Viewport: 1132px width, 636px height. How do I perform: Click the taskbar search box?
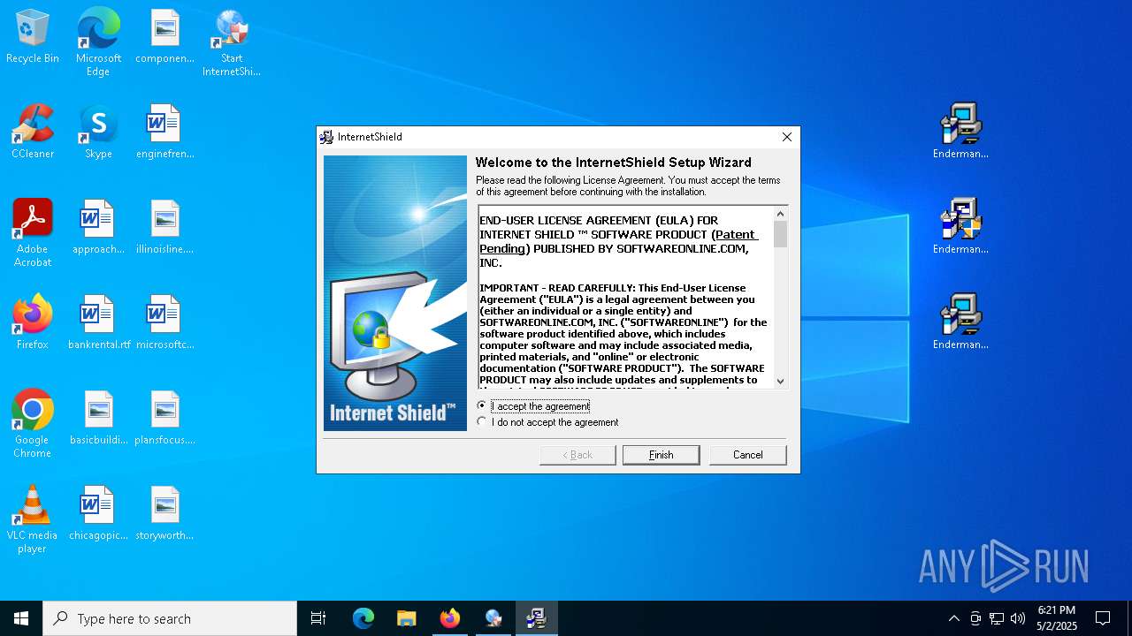click(170, 618)
